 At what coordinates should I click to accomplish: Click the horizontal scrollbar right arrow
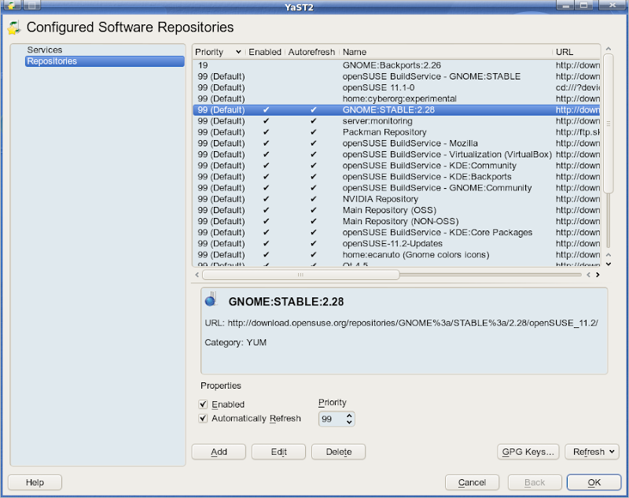[598, 275]
